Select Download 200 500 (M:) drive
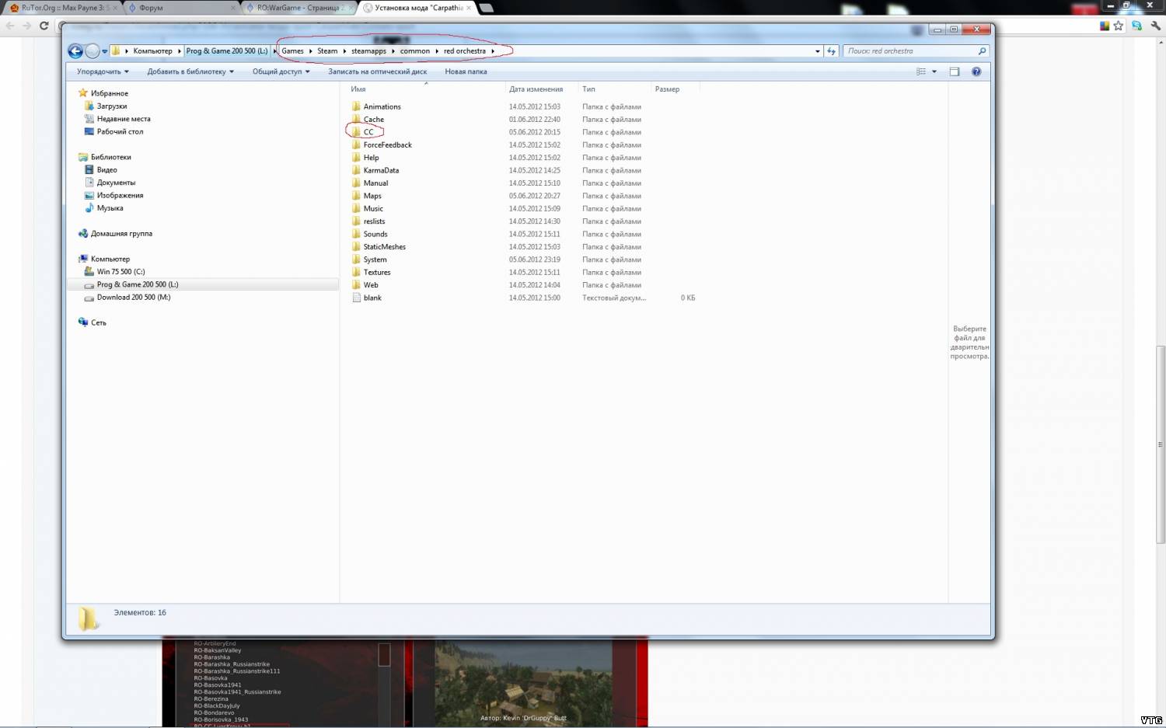 [133, 298]
